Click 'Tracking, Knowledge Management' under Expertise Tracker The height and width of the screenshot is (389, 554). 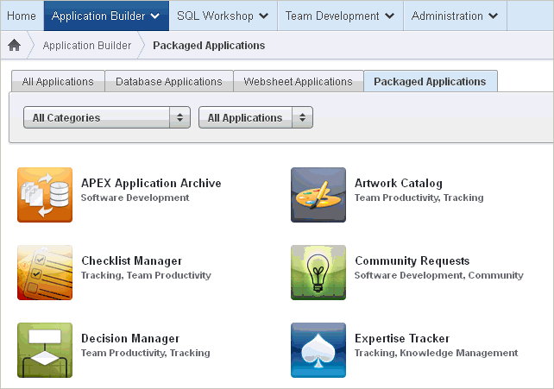[437, 353]
